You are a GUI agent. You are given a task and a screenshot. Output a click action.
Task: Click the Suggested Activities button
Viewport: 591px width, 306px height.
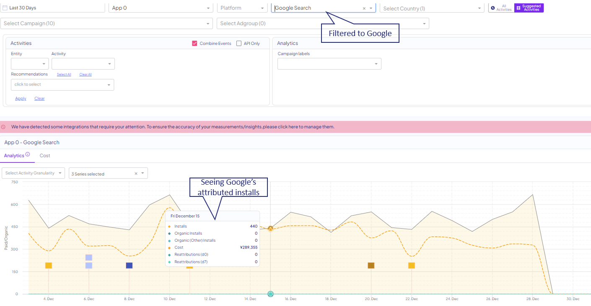529,8
